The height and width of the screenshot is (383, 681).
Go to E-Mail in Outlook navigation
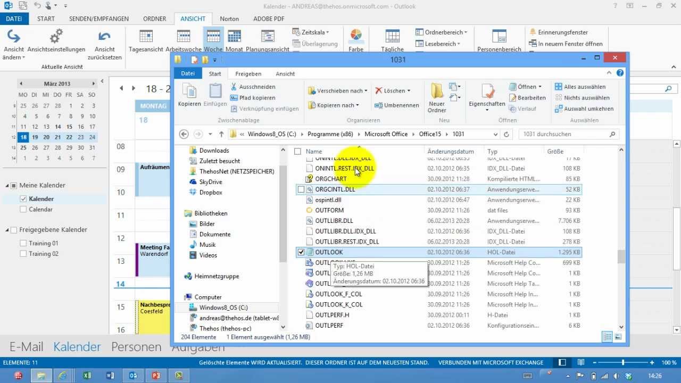26,347
